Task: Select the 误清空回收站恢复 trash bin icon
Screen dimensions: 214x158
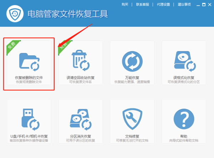Action: tap(81, 60)
